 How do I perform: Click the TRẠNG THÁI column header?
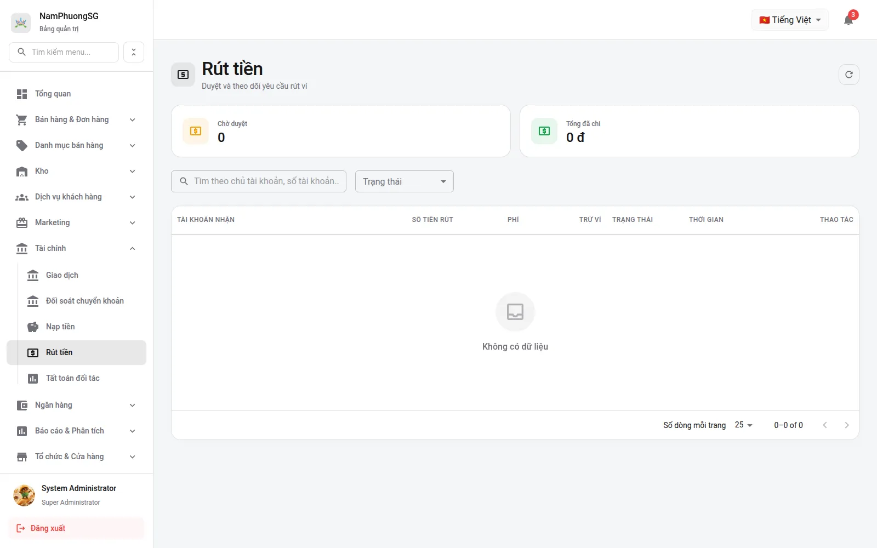point(633,220)
